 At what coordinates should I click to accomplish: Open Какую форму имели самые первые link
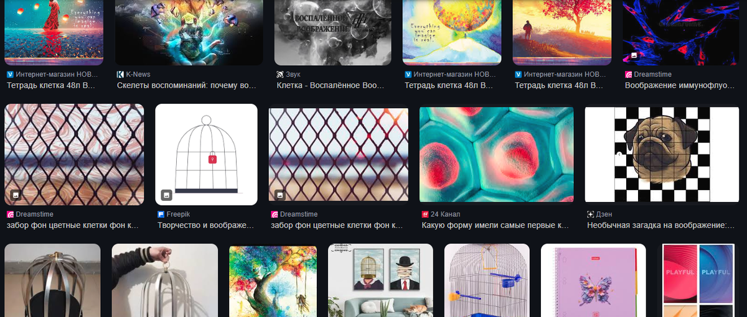click(x=495, y=226)
